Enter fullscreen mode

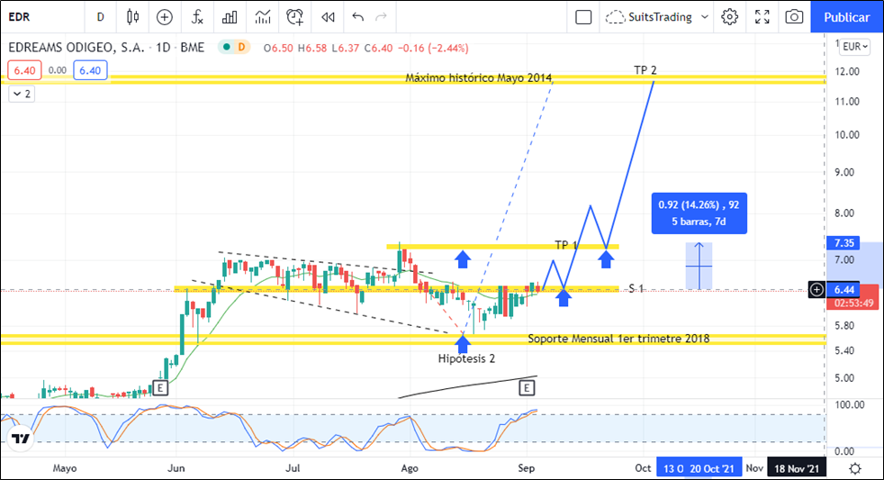762,16
